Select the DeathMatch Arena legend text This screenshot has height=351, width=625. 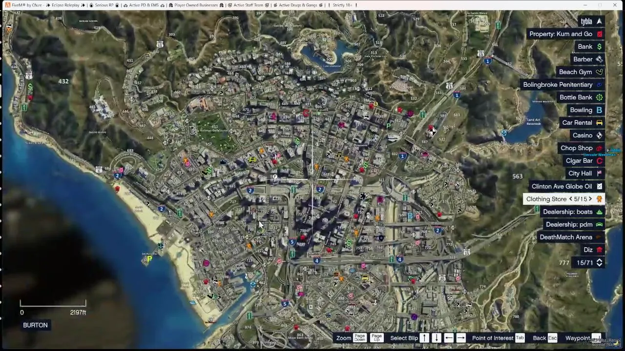click(566, 237)
